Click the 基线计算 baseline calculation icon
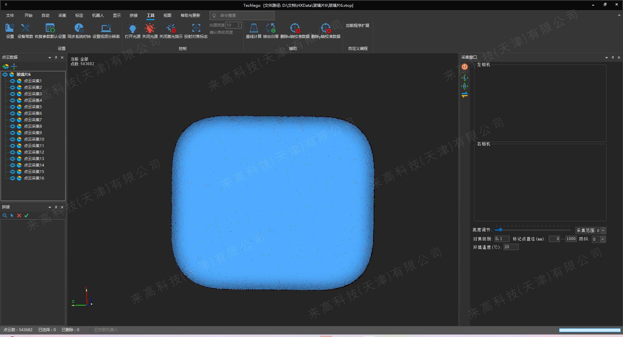Screen dimensions: 623x337 253,29
